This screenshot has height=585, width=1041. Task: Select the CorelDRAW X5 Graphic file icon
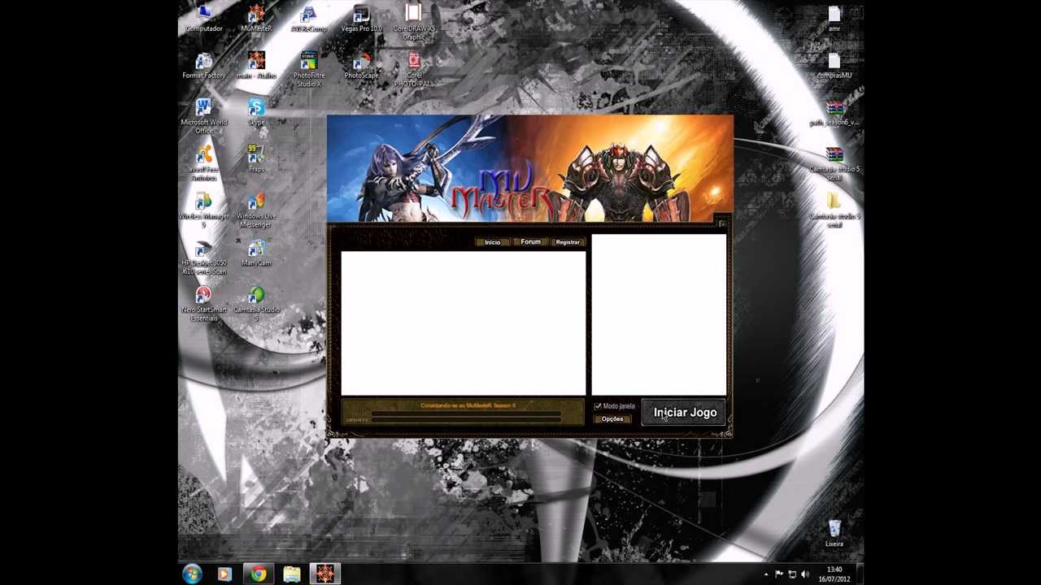coord(414,23)
